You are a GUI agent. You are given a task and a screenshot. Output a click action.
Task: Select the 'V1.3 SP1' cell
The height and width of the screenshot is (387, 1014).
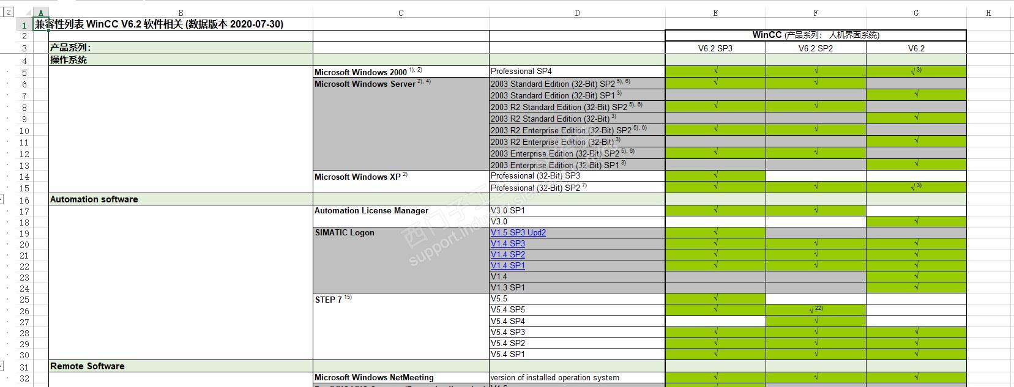click(x=577, y=287)
